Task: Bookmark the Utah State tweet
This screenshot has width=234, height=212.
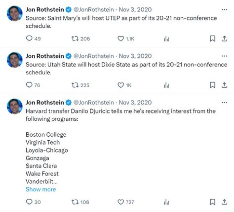Action: point(212,85)
